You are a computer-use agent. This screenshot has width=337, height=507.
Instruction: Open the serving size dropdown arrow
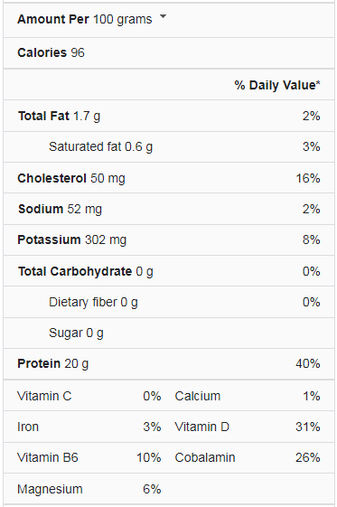(x=164, y=16)
